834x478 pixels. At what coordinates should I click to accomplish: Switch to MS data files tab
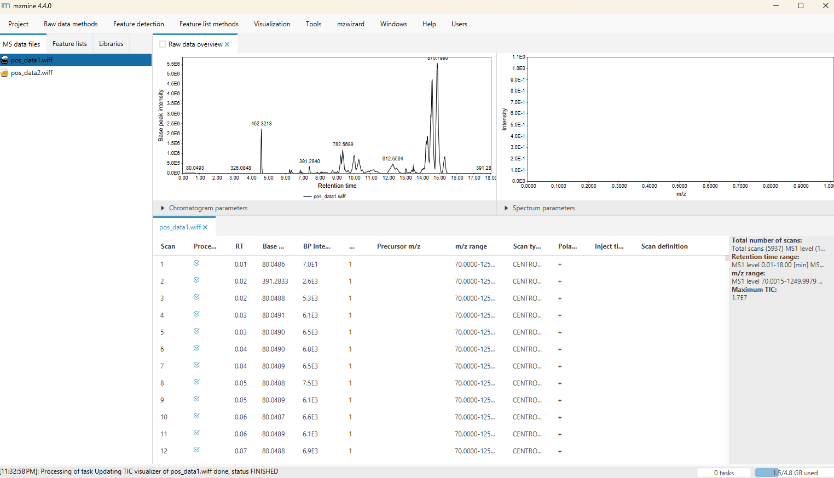tap(22, 44)
